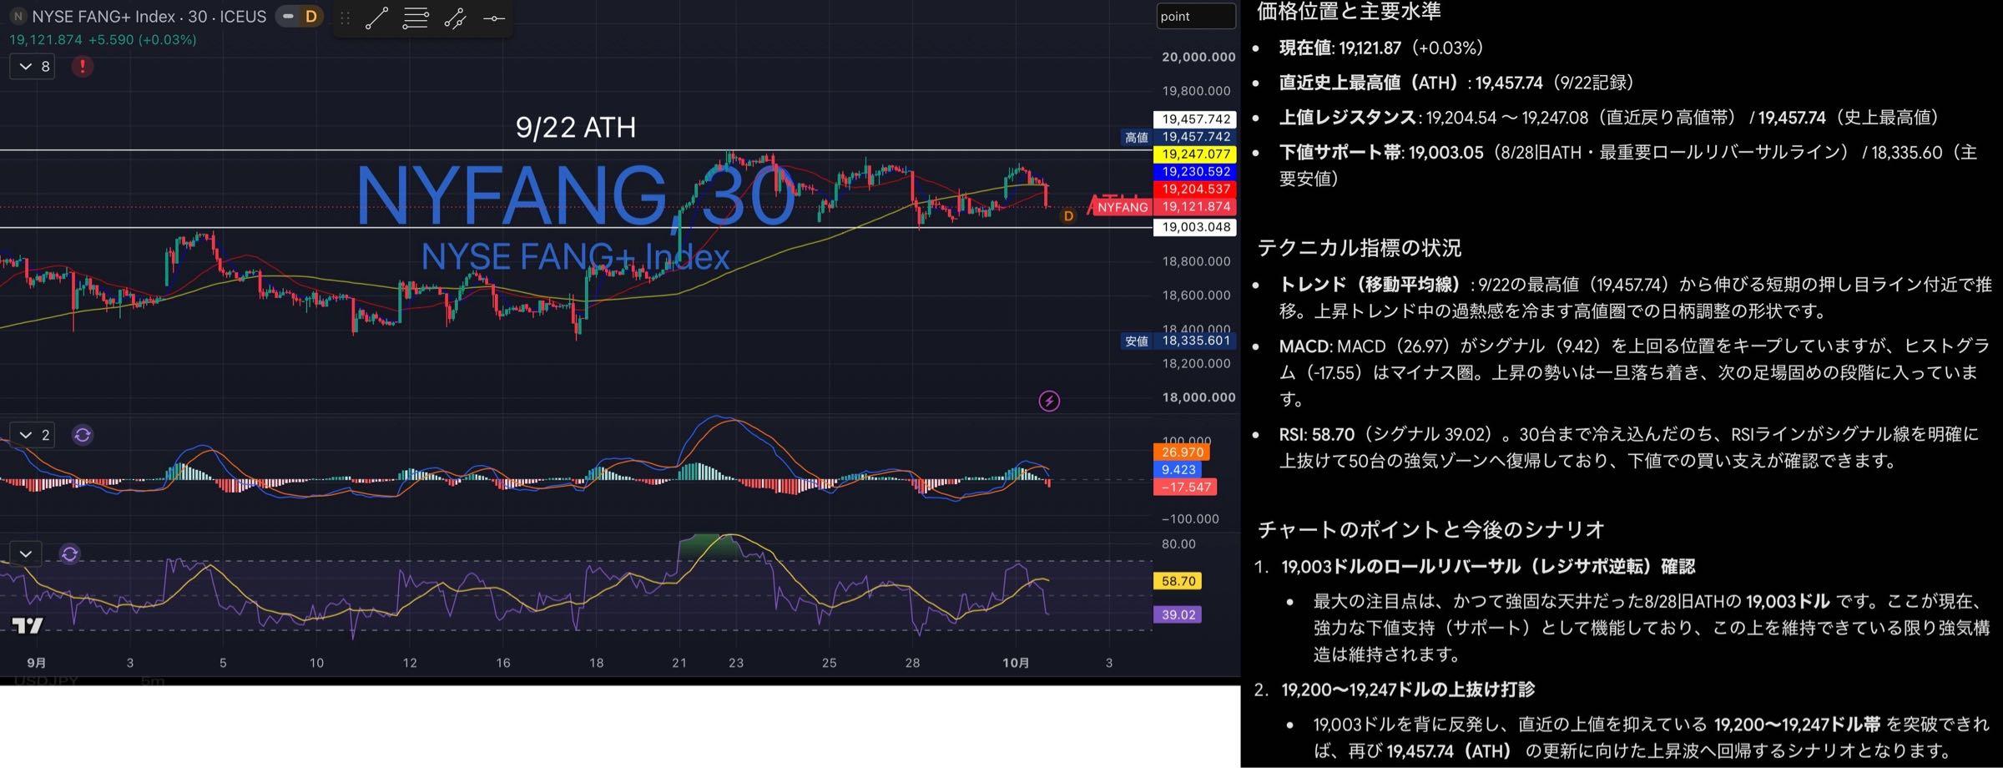Click the NYSE FANG+ Index · 30 · ICEUS title
The width and height of the screenshot is (2003, 768).
point(149,17)
